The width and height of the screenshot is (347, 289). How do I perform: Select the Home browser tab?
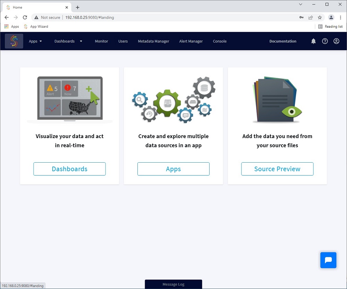[37, 8]
